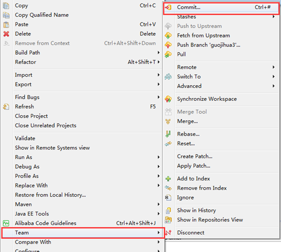Expand the Stashes submenu arrow
281x252 pixels.
[273, 17]
